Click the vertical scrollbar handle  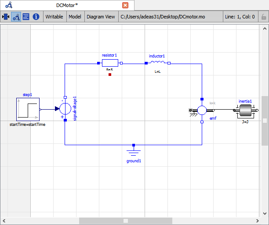[x=265, y=121]
